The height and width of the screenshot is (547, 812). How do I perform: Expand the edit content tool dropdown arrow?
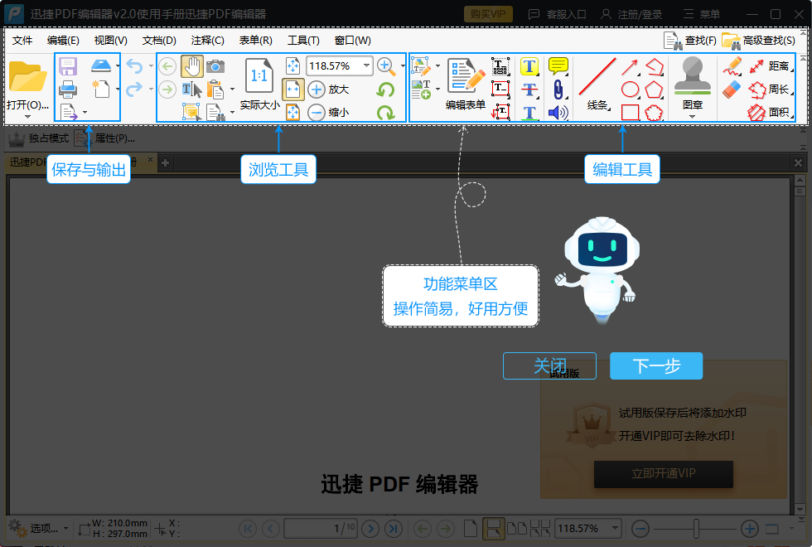(x=438, y=65)
